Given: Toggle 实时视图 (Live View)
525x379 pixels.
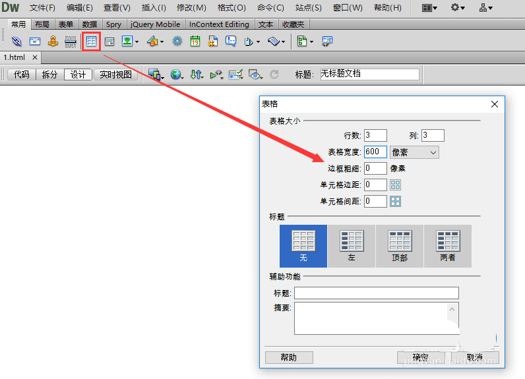Looking at the screenshot, I should click(x=115, y=74).
